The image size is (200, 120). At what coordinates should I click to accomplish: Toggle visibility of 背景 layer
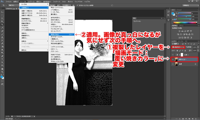coord(173,64)
